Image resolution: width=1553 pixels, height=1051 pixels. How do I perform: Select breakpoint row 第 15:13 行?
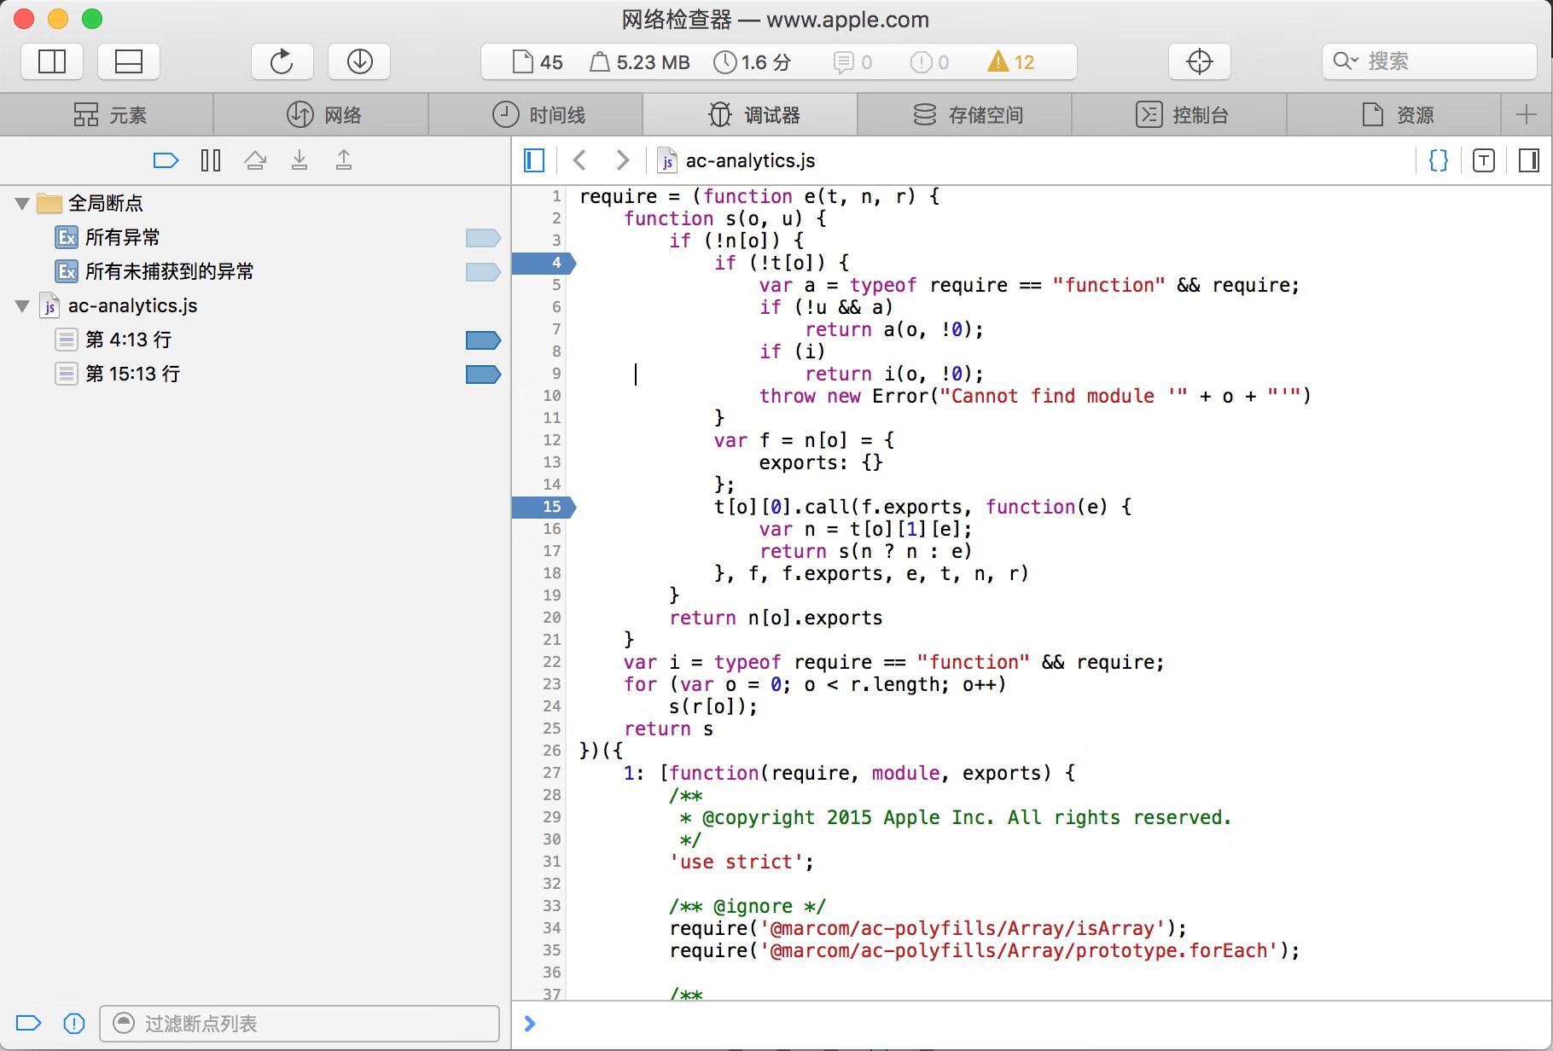[256, 374]
